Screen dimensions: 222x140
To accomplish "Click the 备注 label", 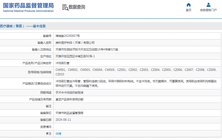I will click(x=49, y=106).
